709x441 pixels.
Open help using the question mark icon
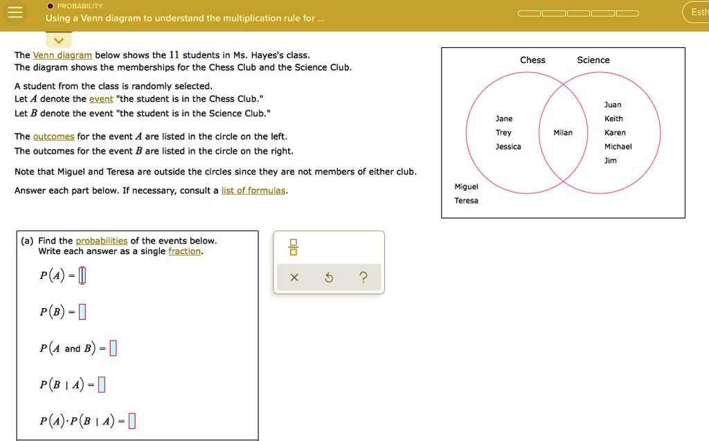tap(363, 277)
